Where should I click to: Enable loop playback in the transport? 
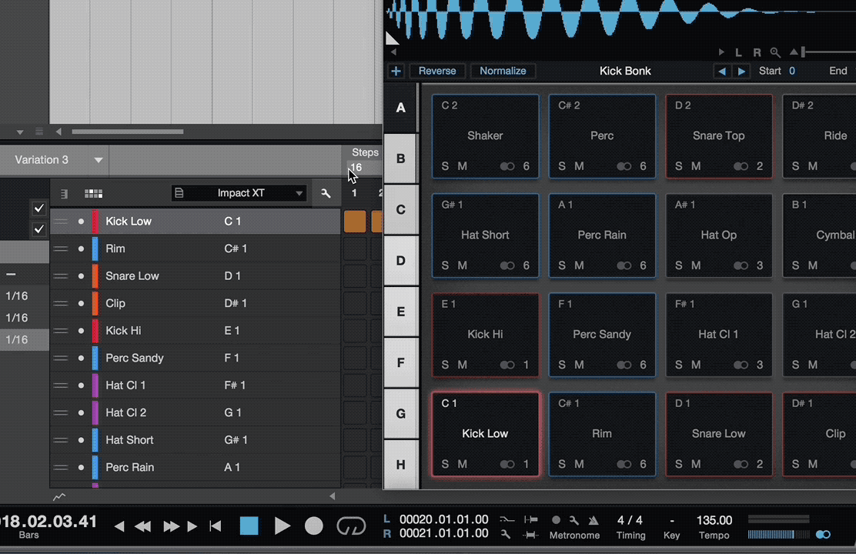352,526
